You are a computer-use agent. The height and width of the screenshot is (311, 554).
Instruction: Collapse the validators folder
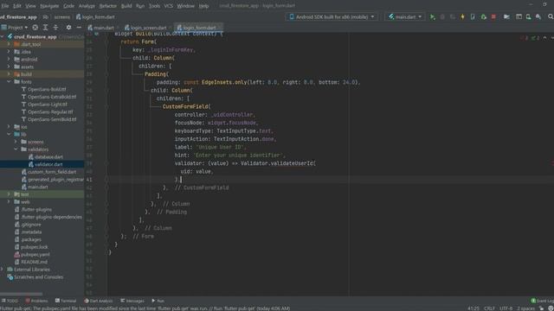(16, 149)
